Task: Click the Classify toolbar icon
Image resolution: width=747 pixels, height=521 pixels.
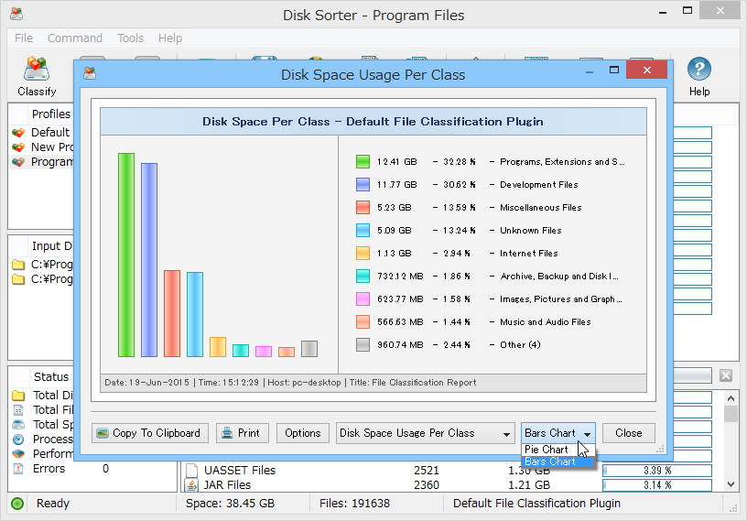Action: click(37, 69)
